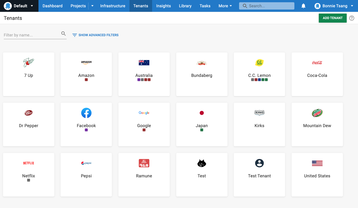The width and height of the screenshot is (358, 208).
Task: Focus the top Search box
Action: 267,6
